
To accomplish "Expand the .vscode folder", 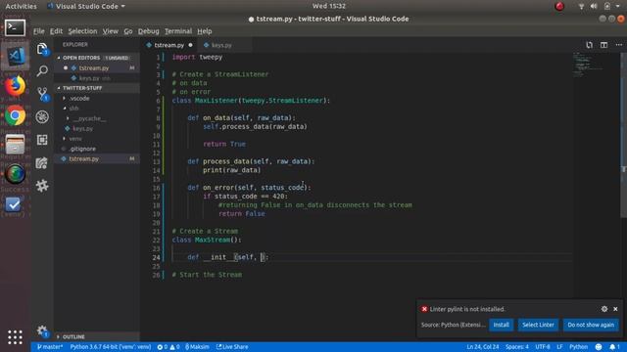I will (79, 98).
